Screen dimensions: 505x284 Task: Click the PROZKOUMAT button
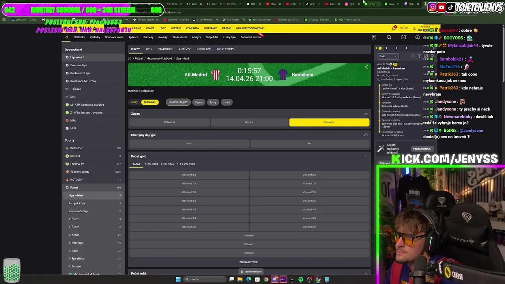pyautogui.click(x=422, y=149)
